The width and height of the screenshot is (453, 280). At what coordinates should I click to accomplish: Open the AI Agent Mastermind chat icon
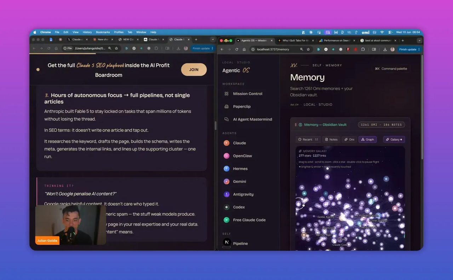[x=226, y=119]
